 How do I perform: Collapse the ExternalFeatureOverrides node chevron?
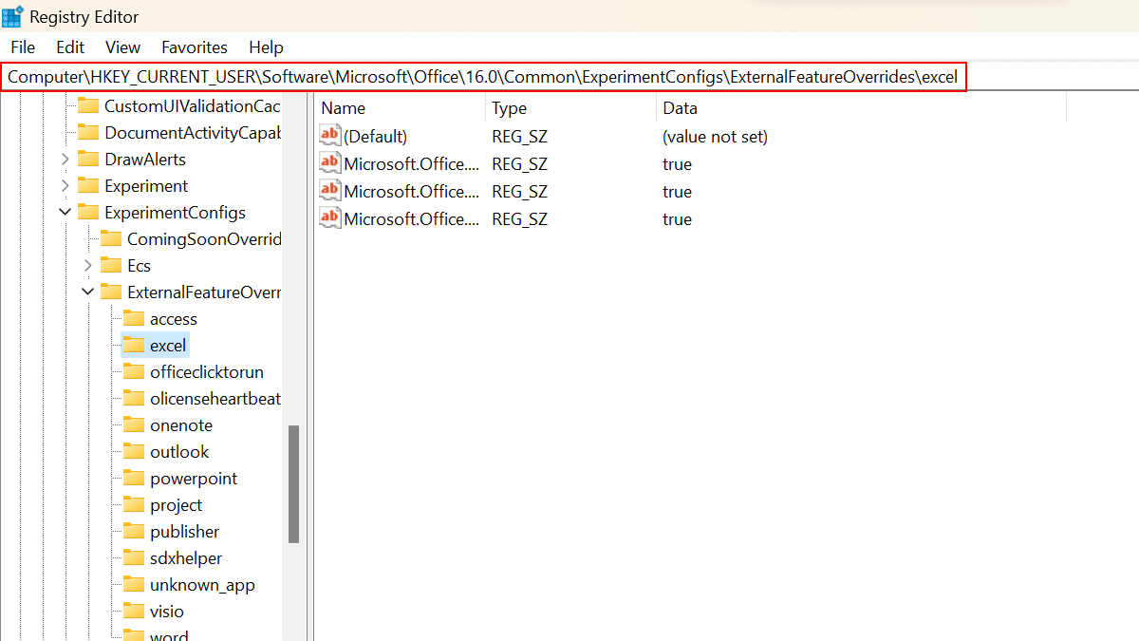[x=88, y=292]
